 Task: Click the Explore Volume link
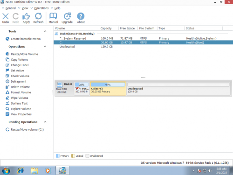click(x=21, y=109)
